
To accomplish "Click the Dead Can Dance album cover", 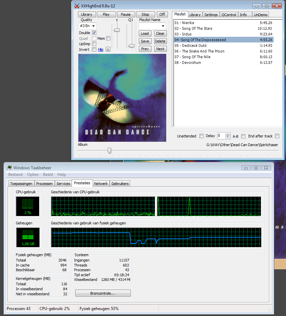I will click(122, 98).
